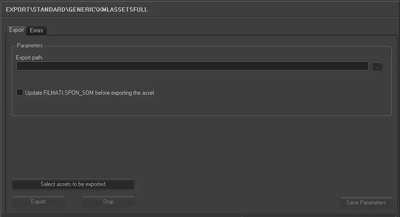Click the Save Parameters button
400x217 pixels.
tap(366, 203)
